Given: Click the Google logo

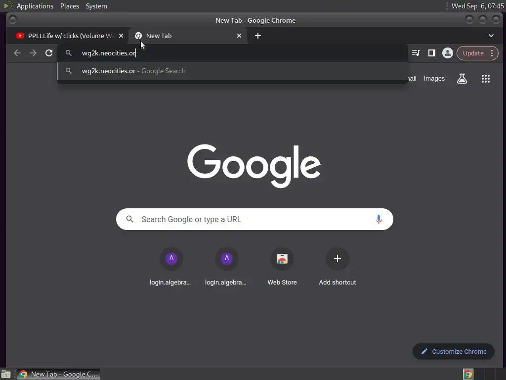Looking at the screenshot, I should coord(254,165).
